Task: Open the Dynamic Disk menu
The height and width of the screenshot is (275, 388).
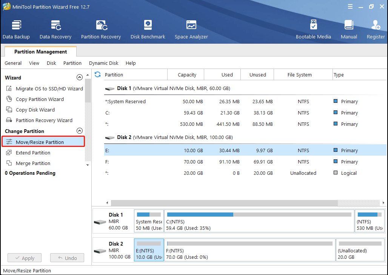Action: 104,63
